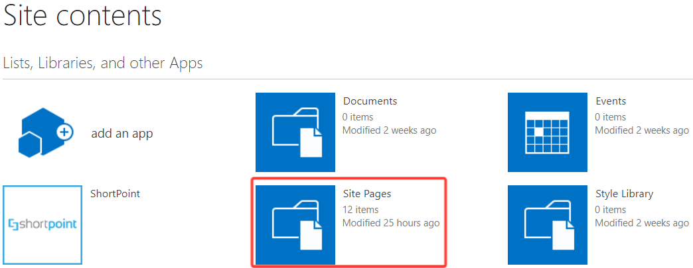This screenshot has width=693, height=268.
Task: Open the Style Library title link
Action: 624,193
